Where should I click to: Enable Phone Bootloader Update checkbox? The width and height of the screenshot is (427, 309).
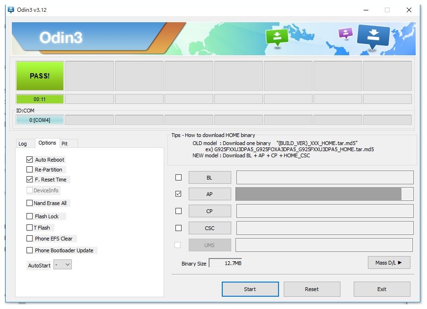click(x=29, y=250)
